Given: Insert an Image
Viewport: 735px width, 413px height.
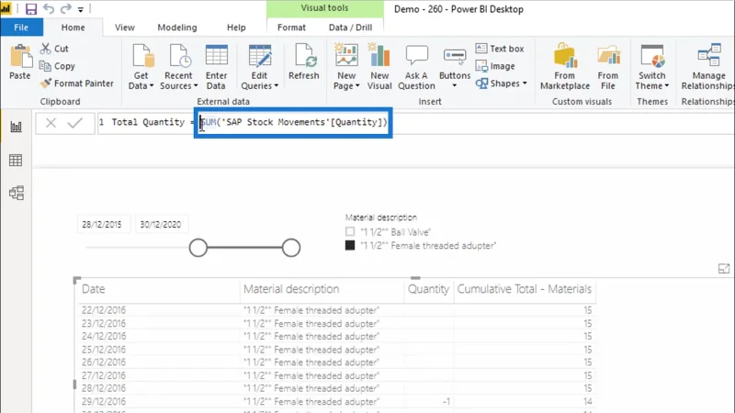Looking at the screenshot, I should click(495, 66).
